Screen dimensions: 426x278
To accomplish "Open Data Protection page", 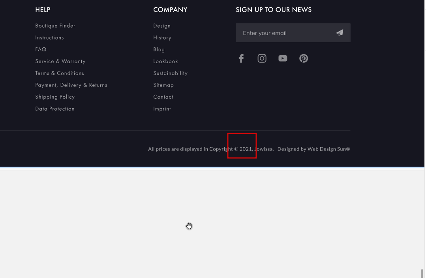I will 54,109.
